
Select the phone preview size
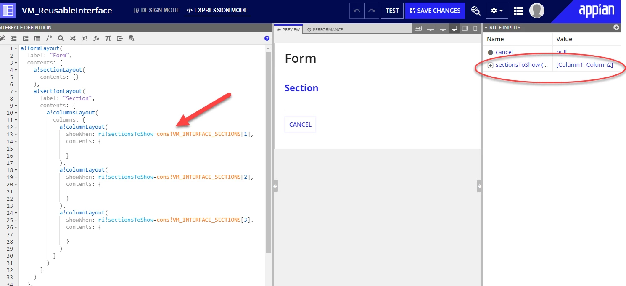click(475, 28)
